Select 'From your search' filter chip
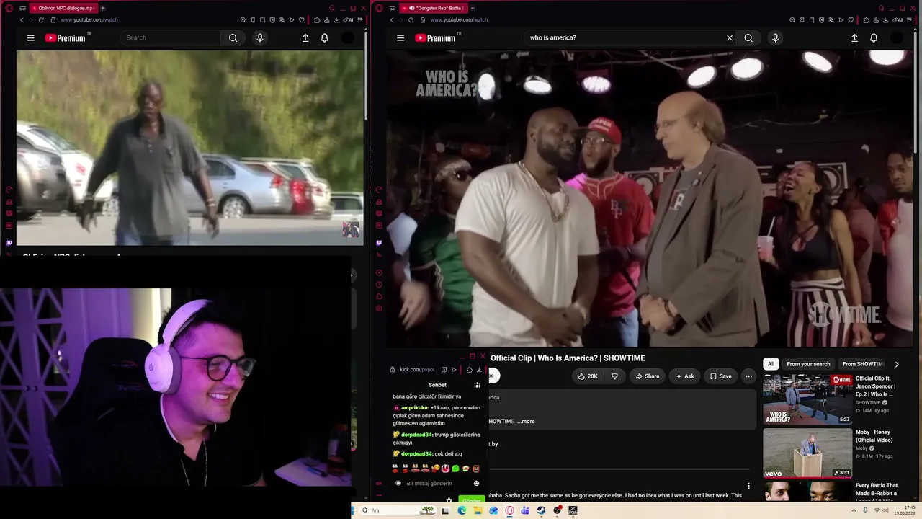The height and width of the screenshot is (519, 922). point(808,364)
